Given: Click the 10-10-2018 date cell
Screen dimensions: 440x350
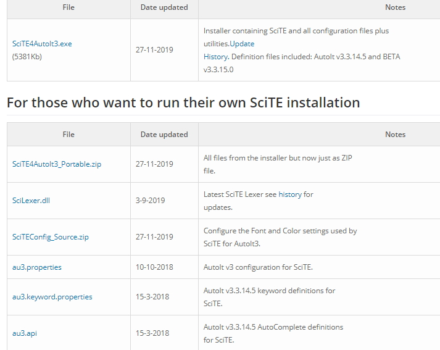Looking at the screenshot, I should pyautogui.click(x=154, y=267).
